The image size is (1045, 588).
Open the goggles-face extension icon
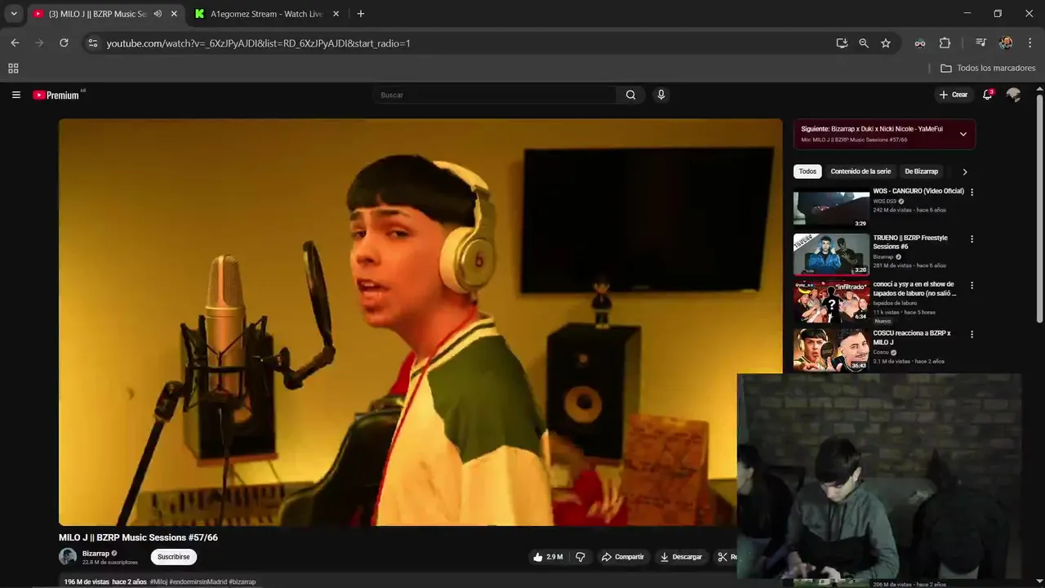point(920,43)
